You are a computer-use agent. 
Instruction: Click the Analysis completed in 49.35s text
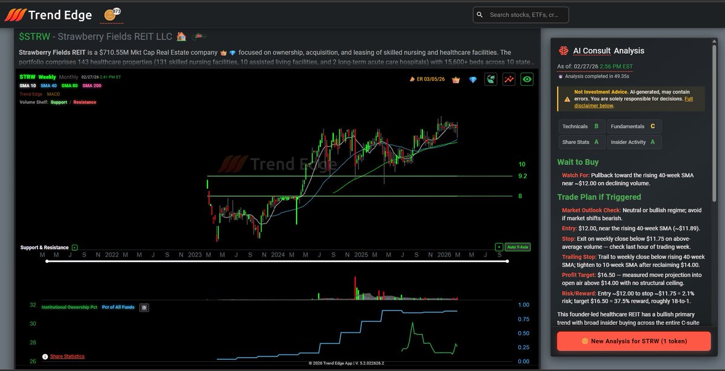coord(596,76)
